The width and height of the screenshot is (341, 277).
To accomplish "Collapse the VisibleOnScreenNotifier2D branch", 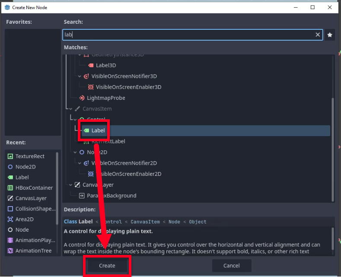I will click(80, 163).
